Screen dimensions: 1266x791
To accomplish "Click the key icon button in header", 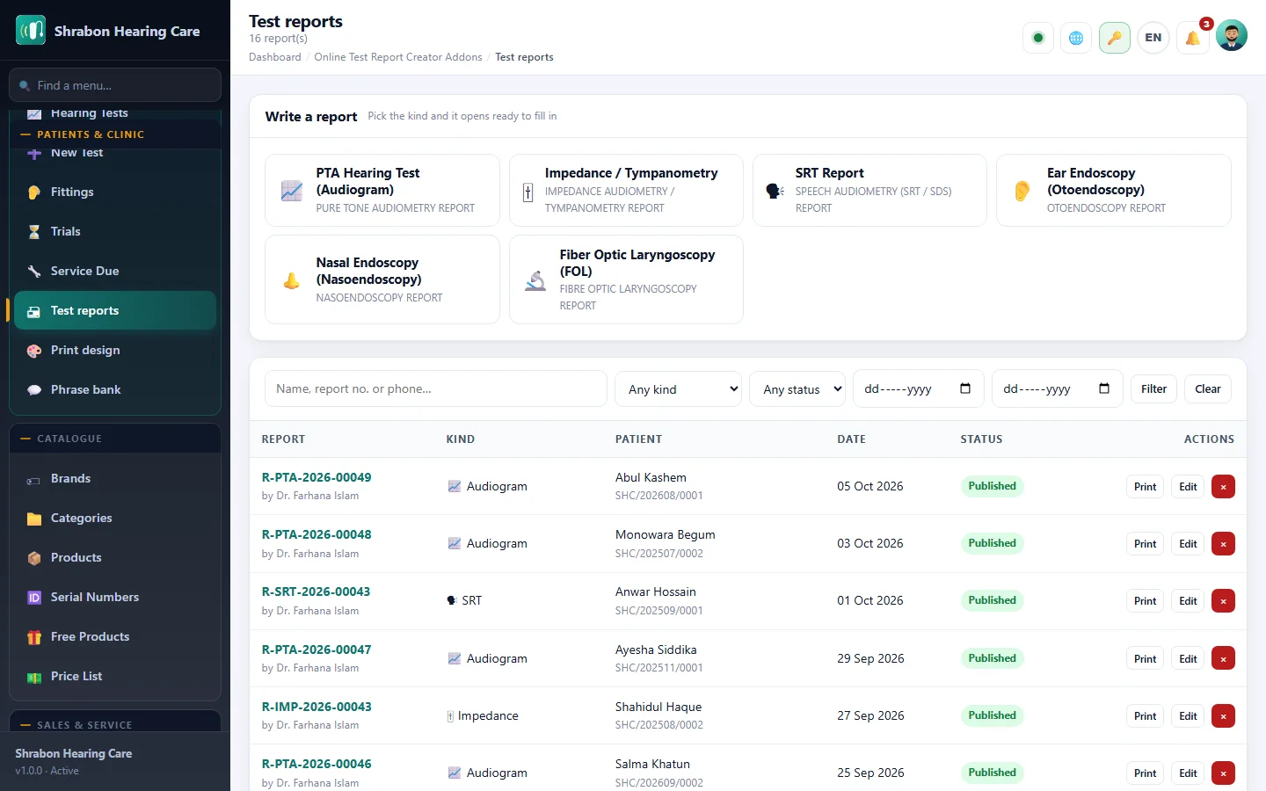I will click(x=1115, y=38).
